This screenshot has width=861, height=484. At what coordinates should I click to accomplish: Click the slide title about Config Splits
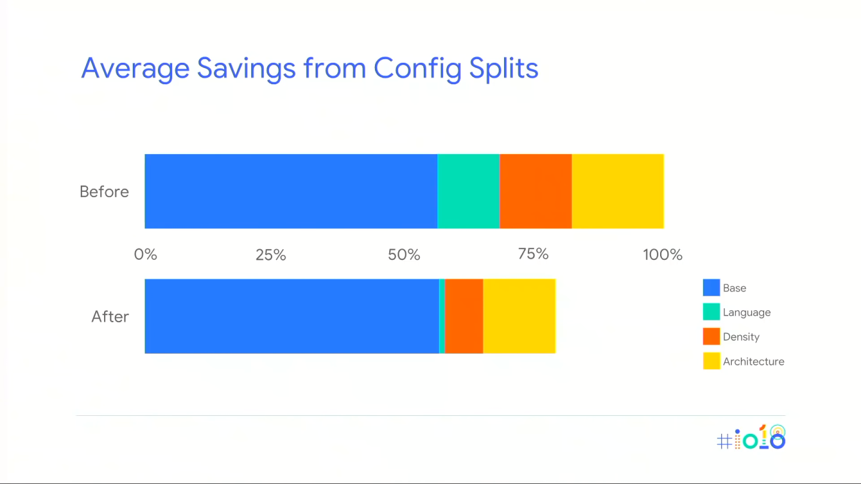tap(310, 68)
